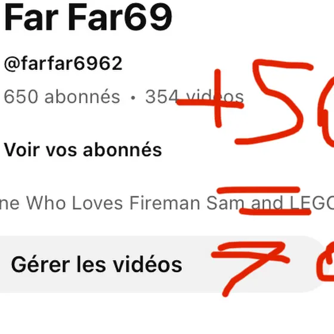The image size is (334, 334).
Task: Expand the Fireman Sam channel description
Action: coord(167,203)
